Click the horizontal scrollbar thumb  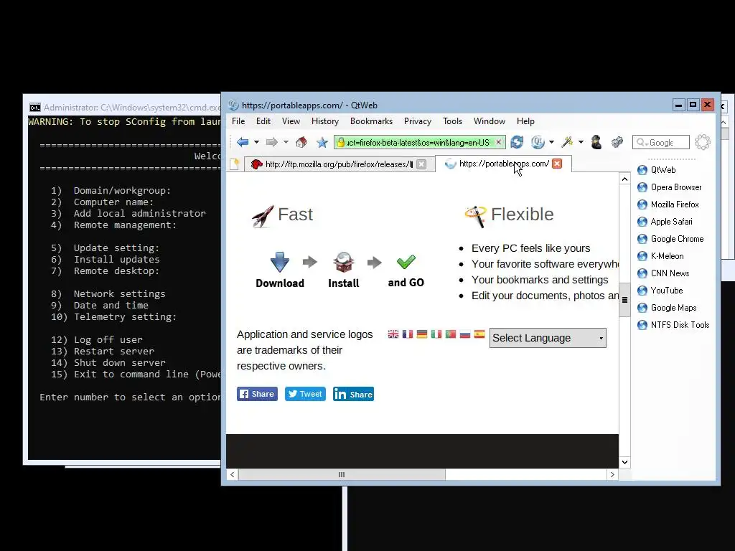(342, 475)
